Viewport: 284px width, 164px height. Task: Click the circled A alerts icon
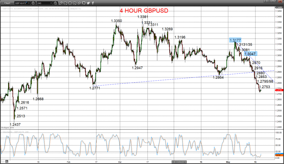(x=74, y=3)
